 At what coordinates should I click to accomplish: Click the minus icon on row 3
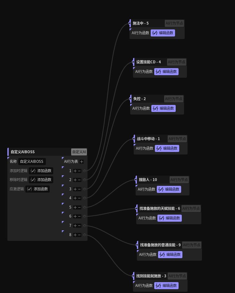[x=79, y=189]
